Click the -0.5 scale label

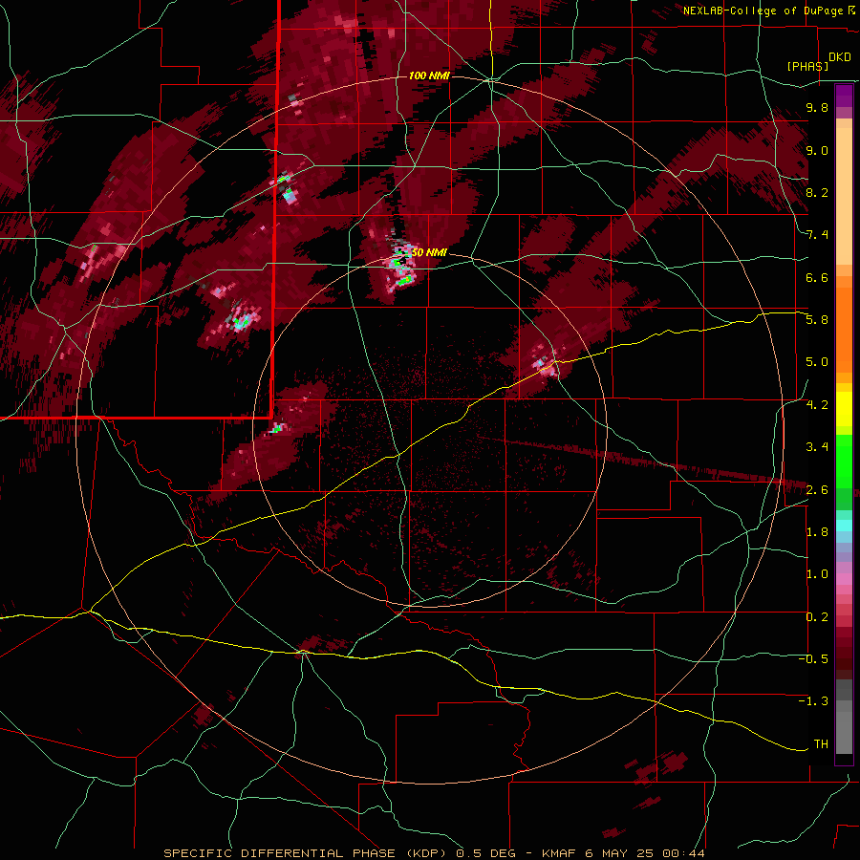click(813, 659)
